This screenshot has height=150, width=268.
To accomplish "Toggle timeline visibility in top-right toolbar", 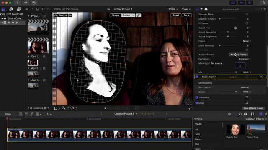I will click(241, 3).
